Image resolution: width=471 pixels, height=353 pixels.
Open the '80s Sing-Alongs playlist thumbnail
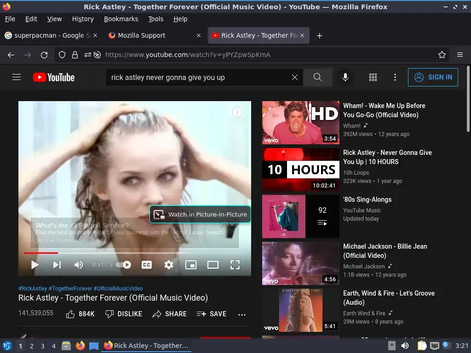pyautogui.click(x=301, y=216)
